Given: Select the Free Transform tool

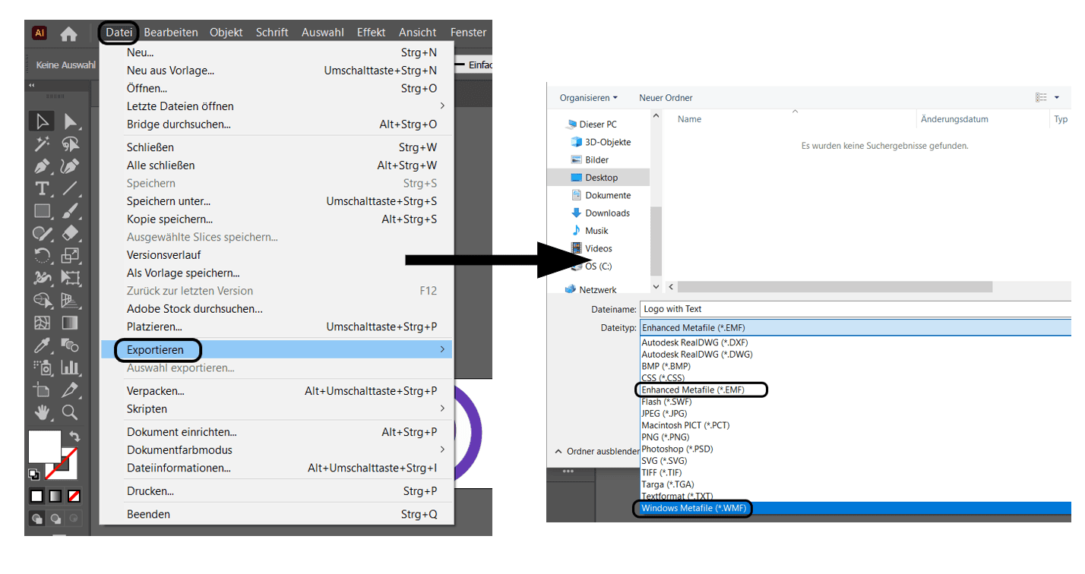Looking at the screenshot, I should tap(70, 278).
